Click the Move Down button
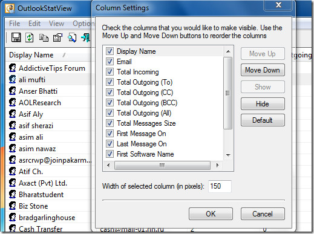The height and width of the screenshot is (234, 314). 263,70
